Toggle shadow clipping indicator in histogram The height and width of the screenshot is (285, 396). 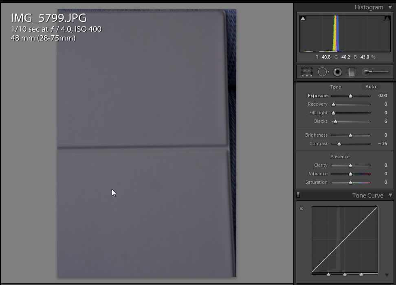[303, 18]
